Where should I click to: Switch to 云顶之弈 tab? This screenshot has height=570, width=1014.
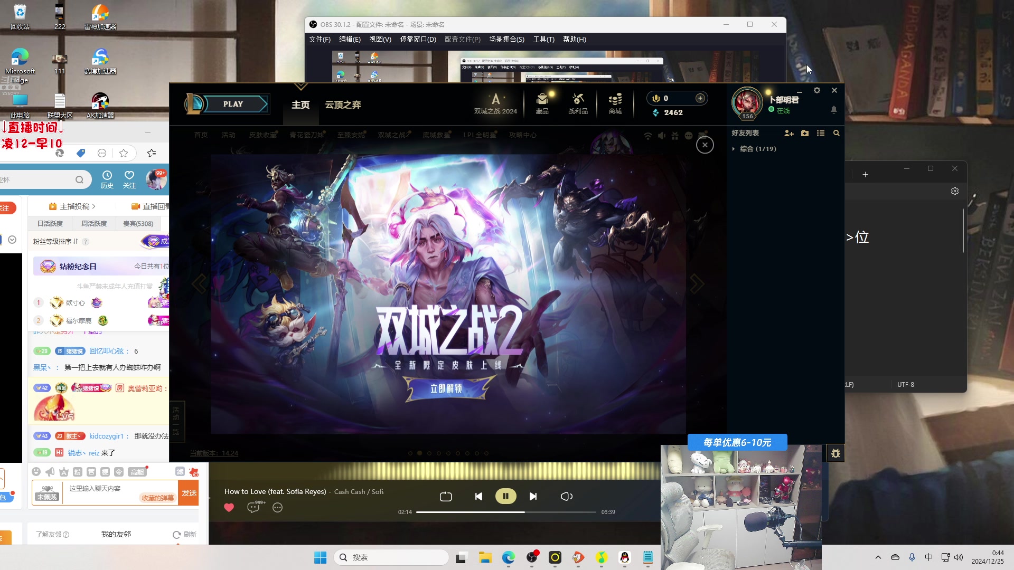[343, 104]
